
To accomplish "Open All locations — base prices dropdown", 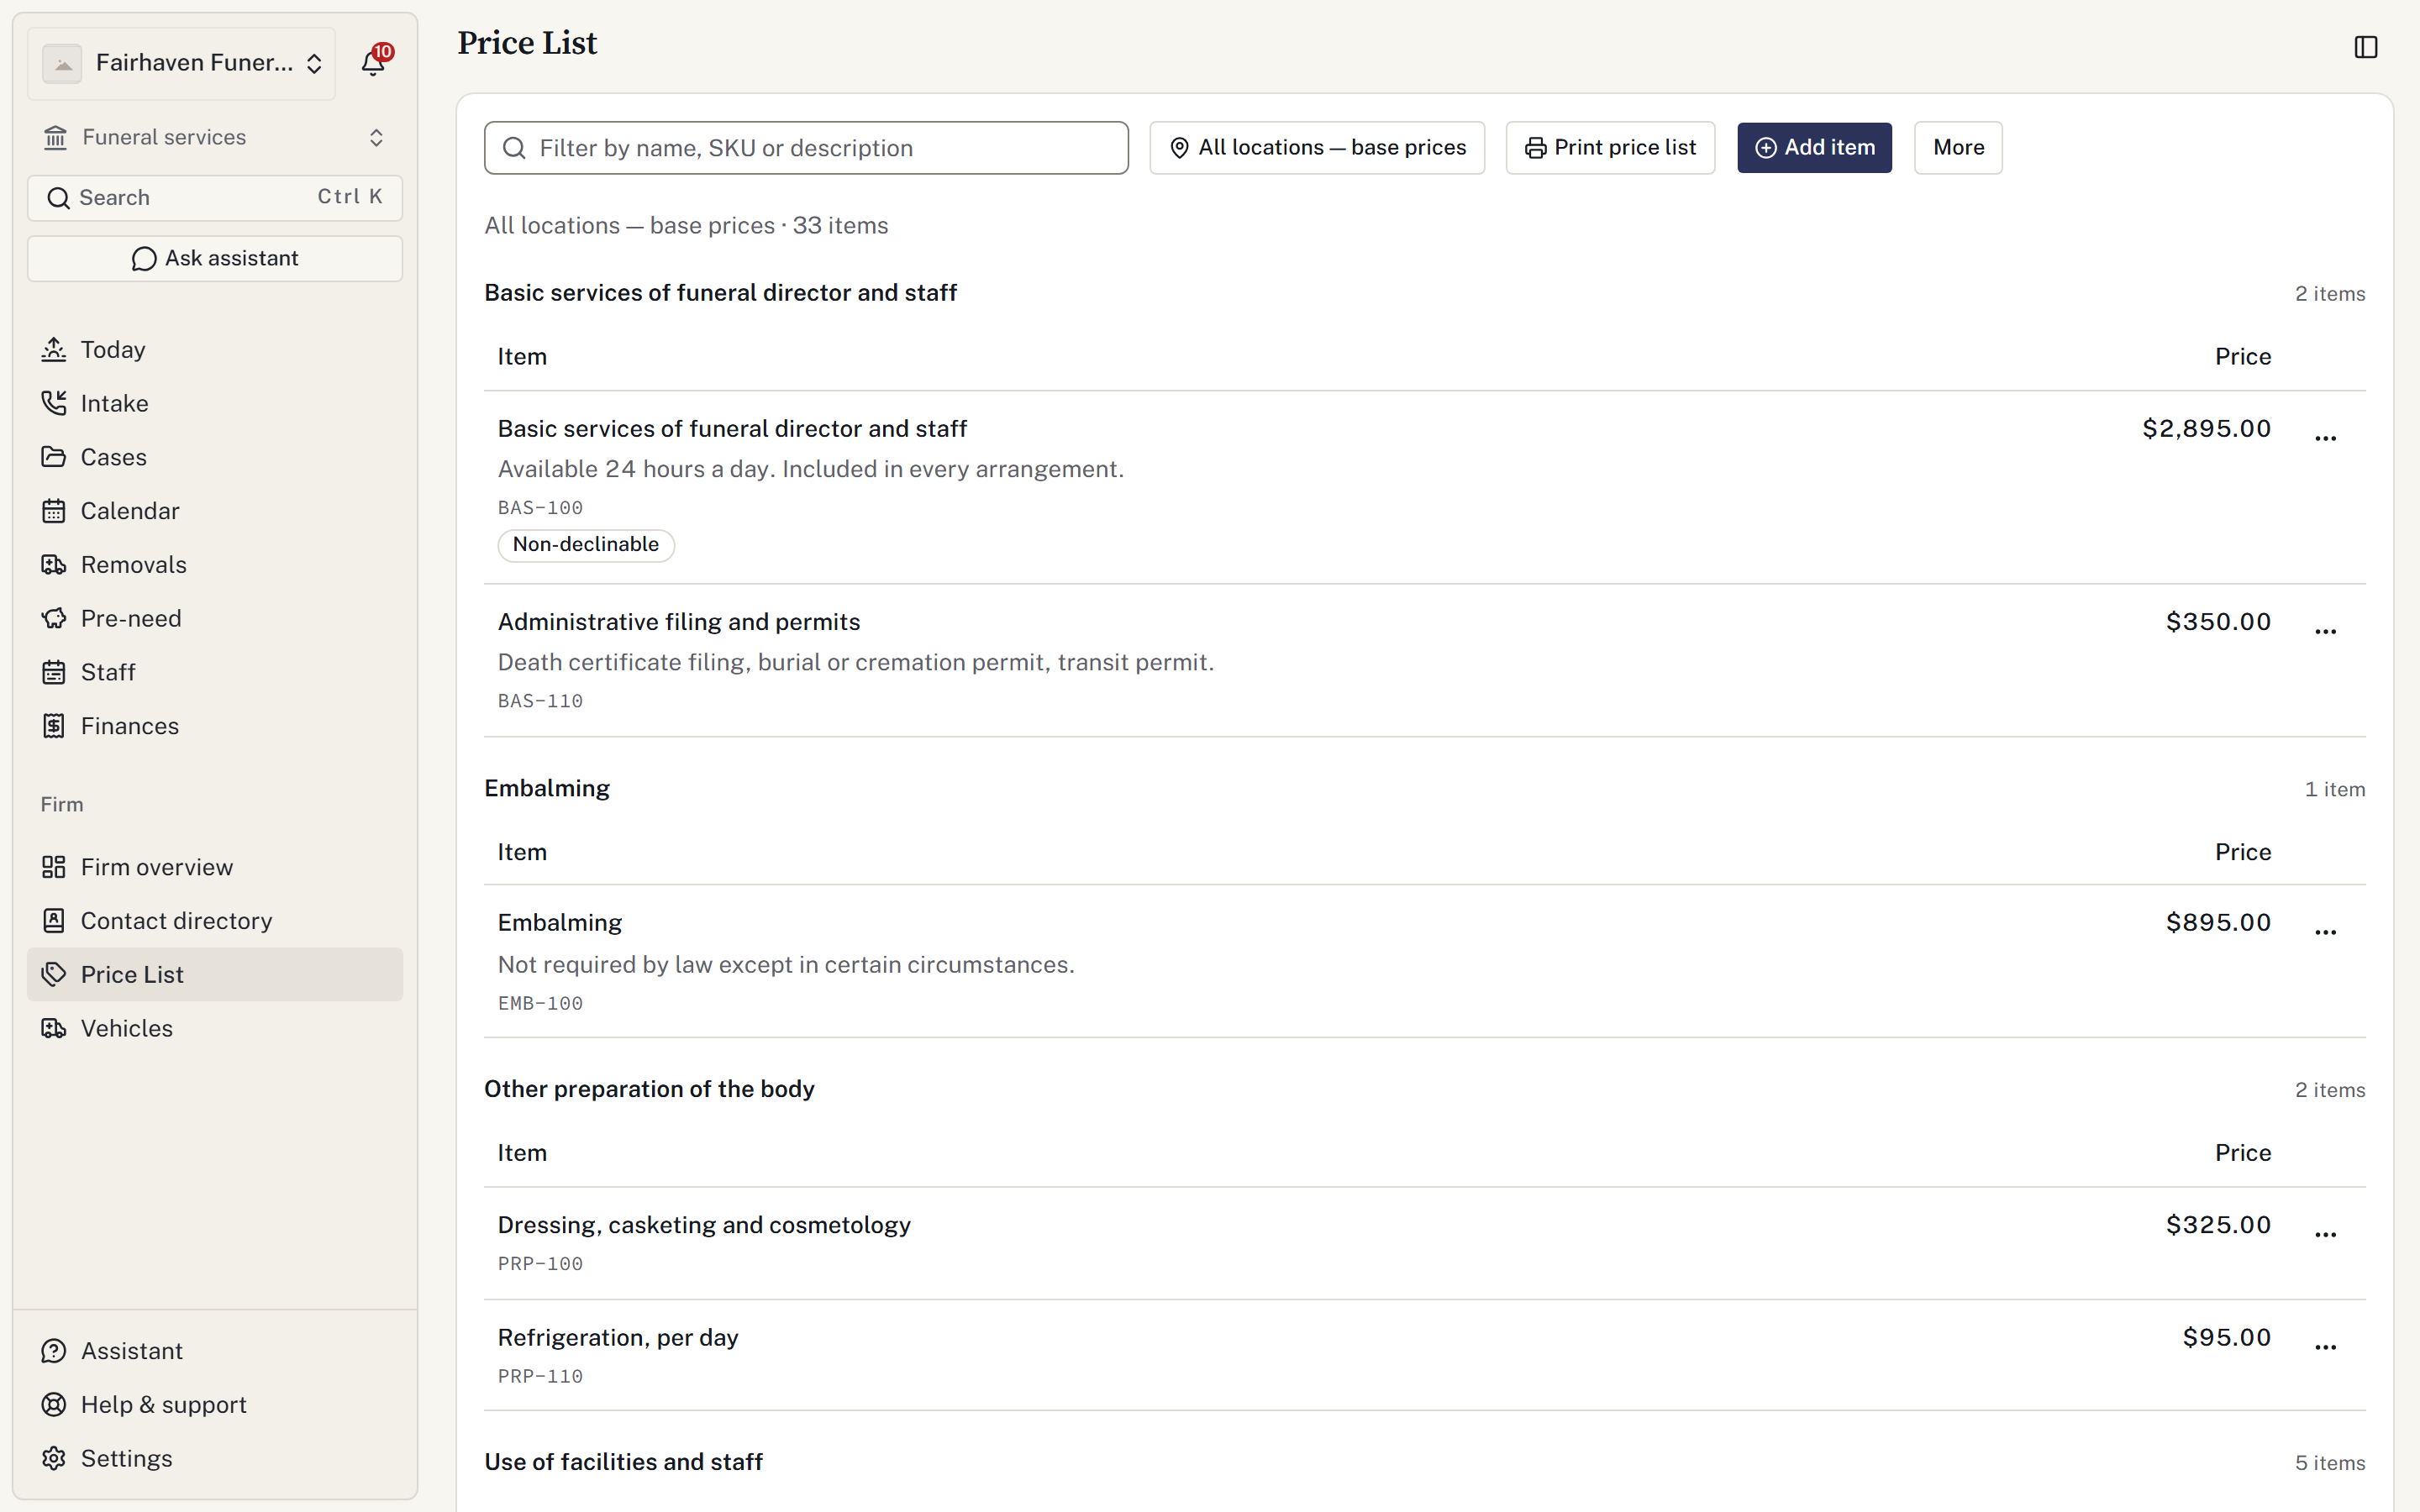I will click(1316, 148).
